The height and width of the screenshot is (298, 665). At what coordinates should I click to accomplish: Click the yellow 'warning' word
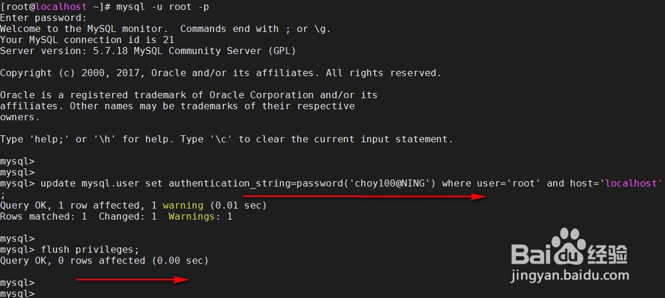tap(183, 206)
